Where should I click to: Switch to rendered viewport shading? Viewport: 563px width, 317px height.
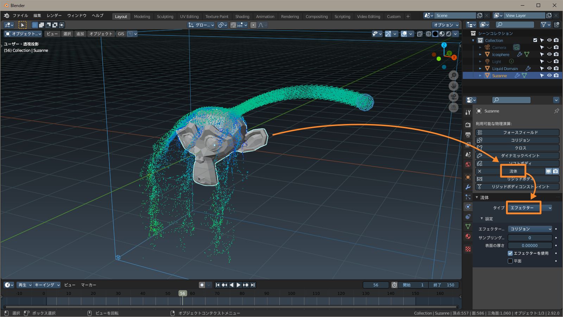(449, 34)
